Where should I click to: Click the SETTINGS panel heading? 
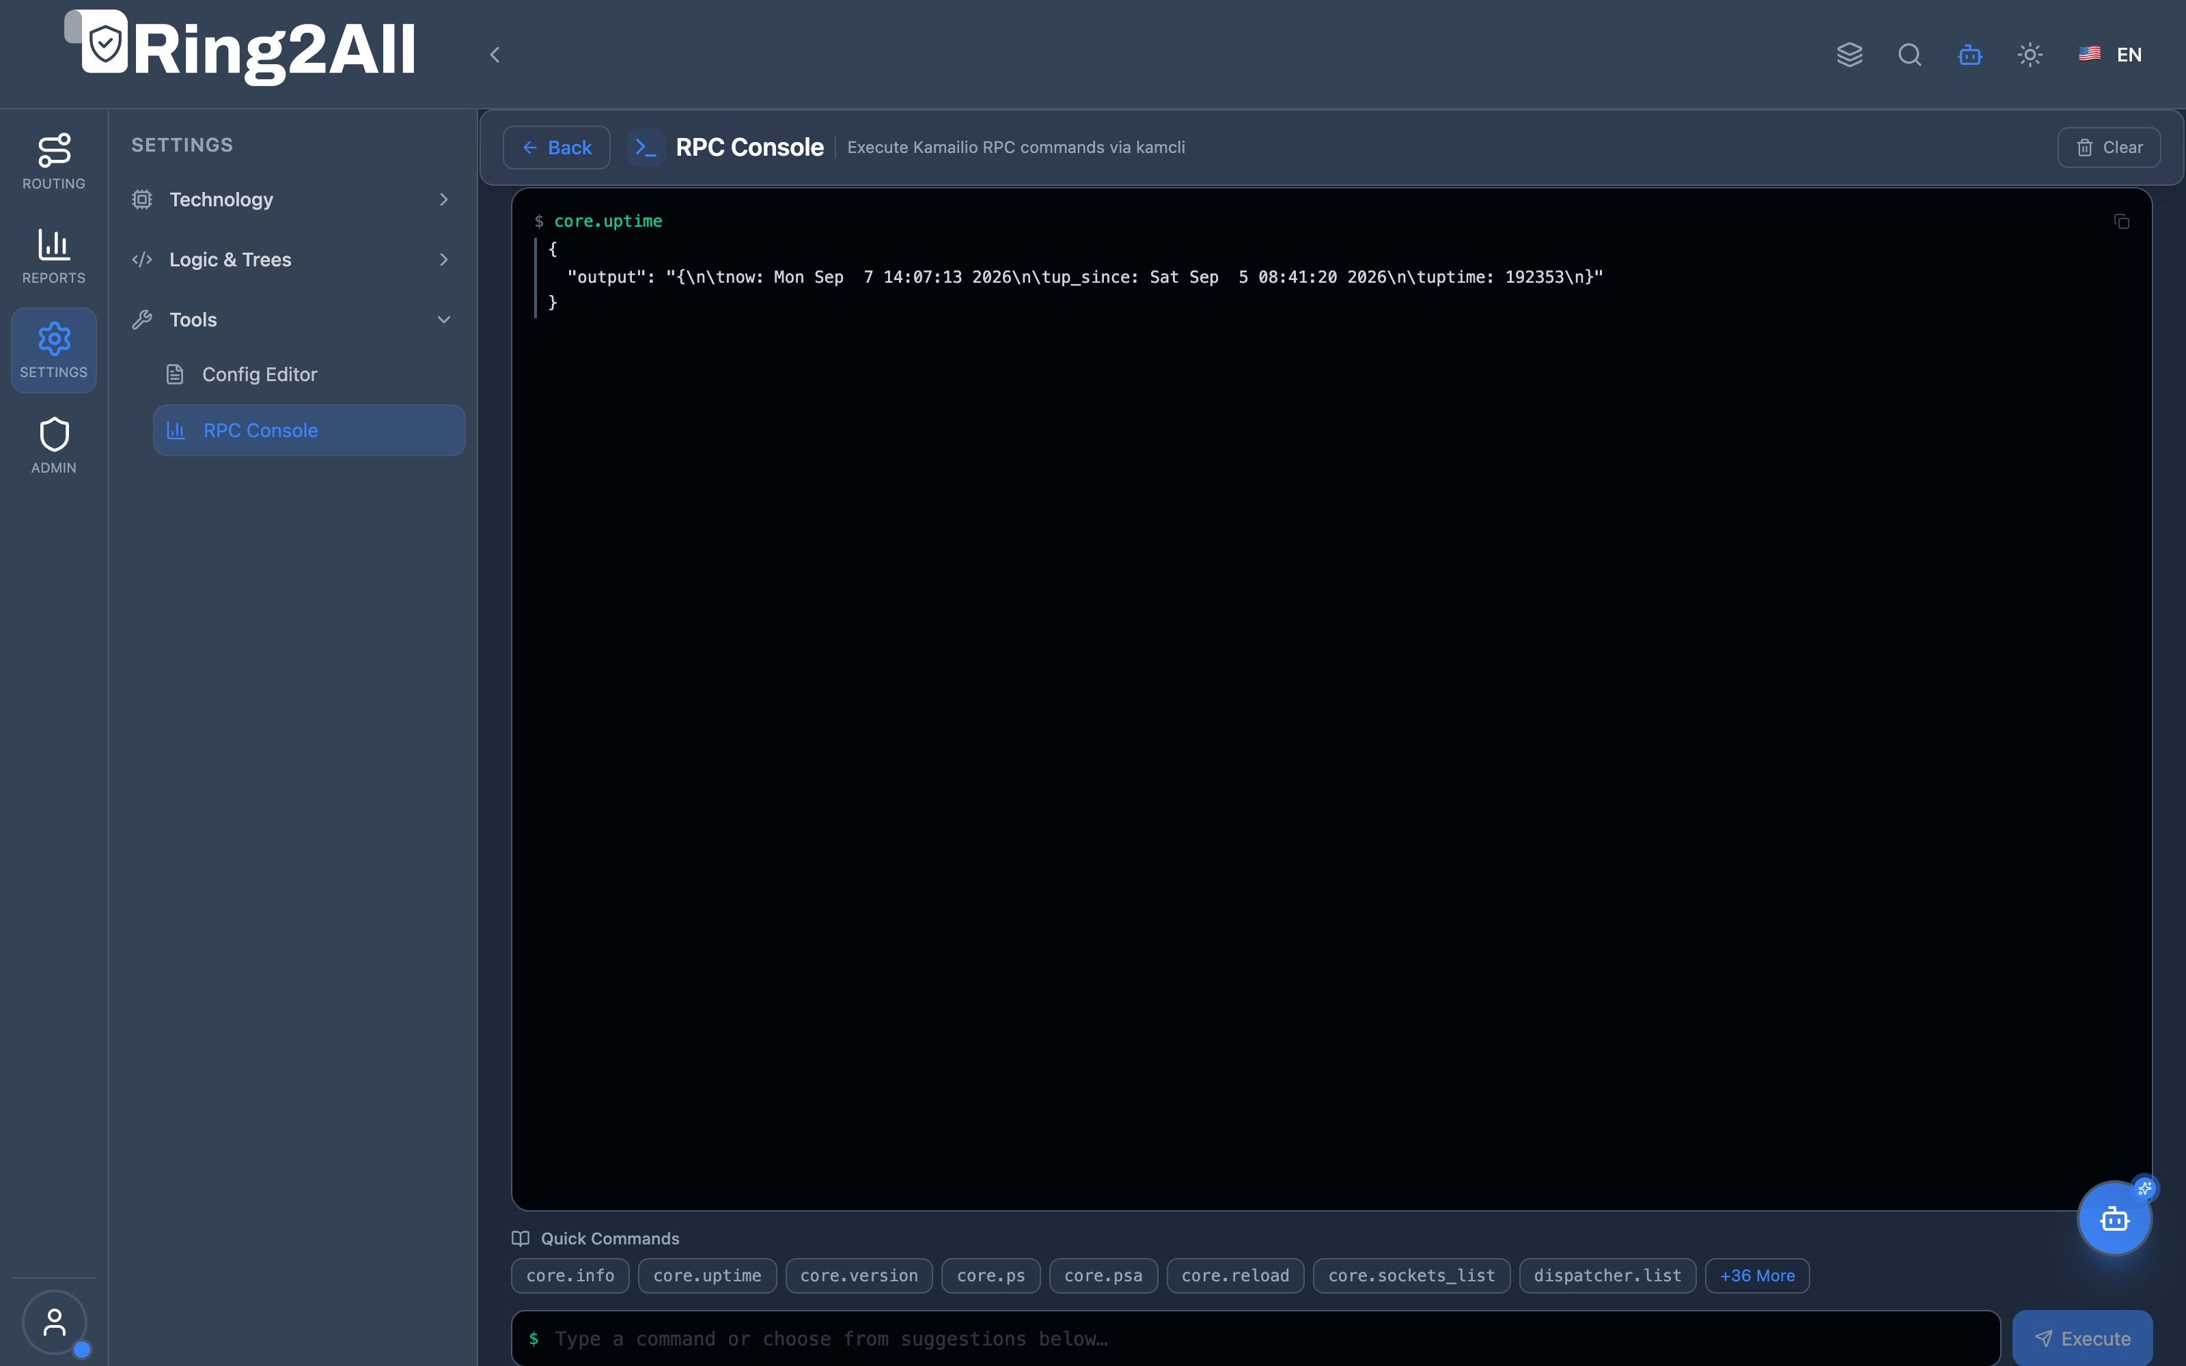click(x=182, y=145)
